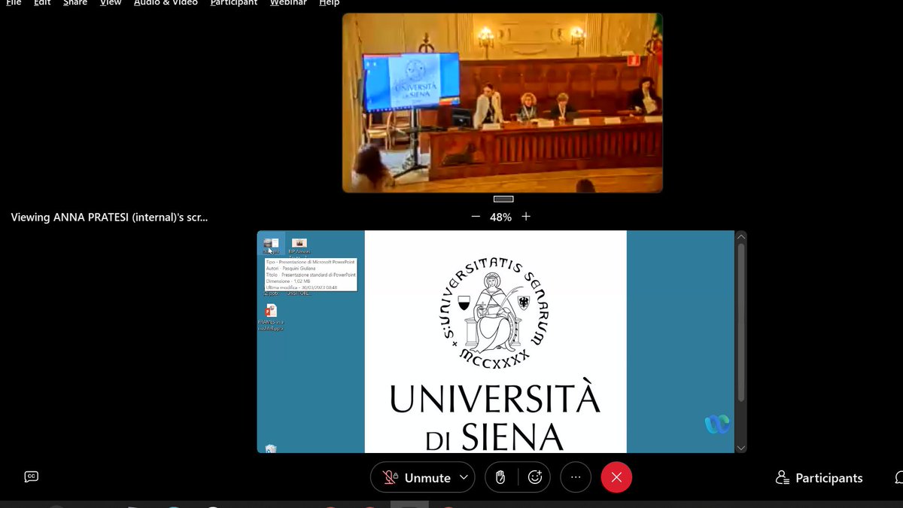Zoom in the shared screen with plus
The image size is (903, 508).
(x=526, y=217)
